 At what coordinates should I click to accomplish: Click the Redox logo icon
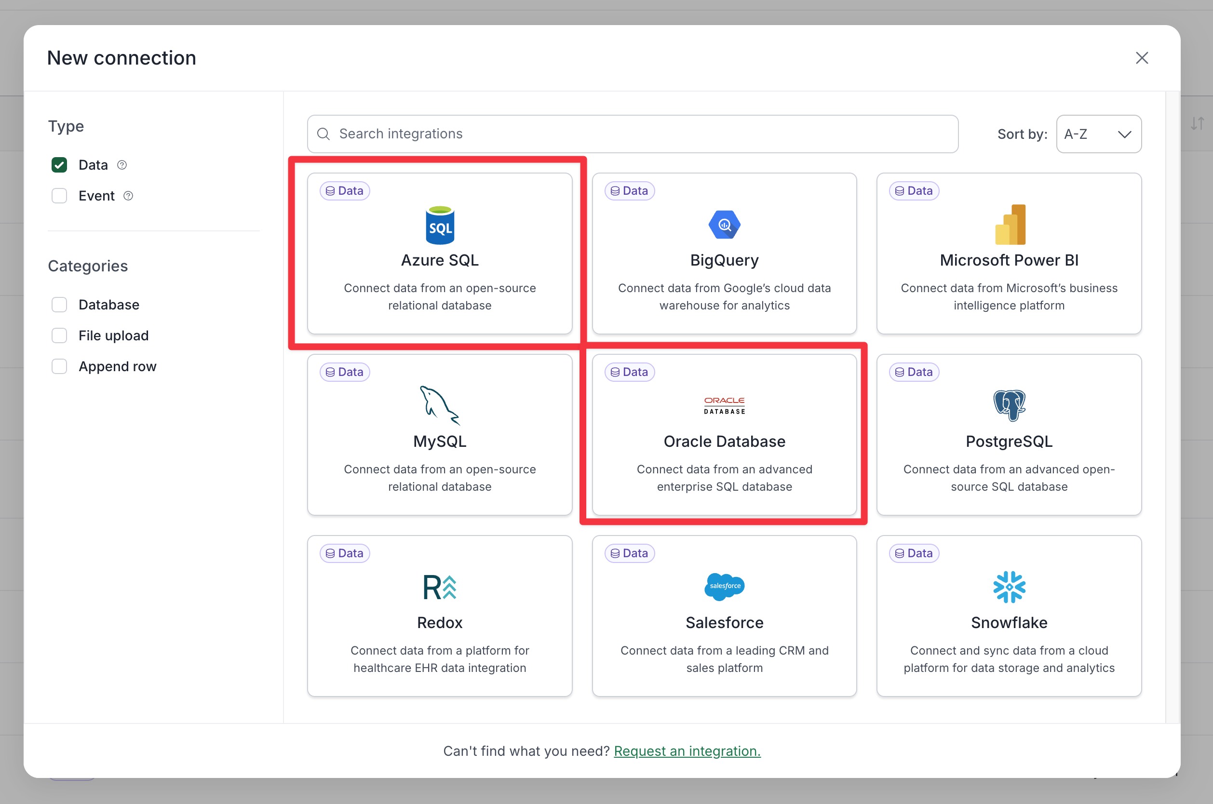click(x=440, y=587)
